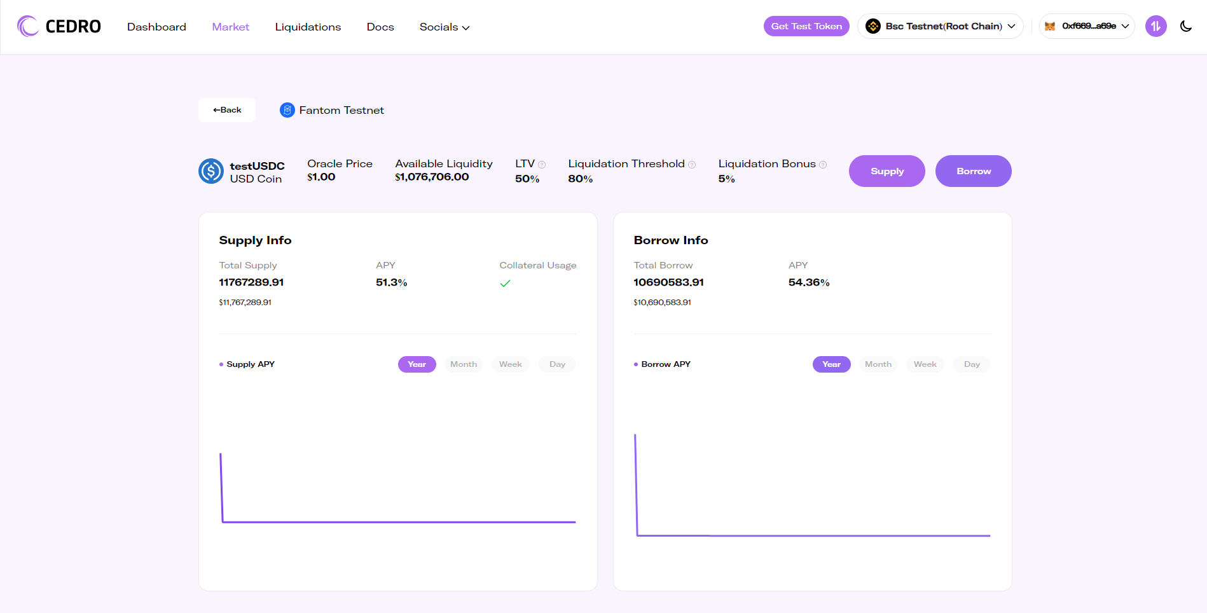Select Day range for Supply APY chart

[557, 364]
